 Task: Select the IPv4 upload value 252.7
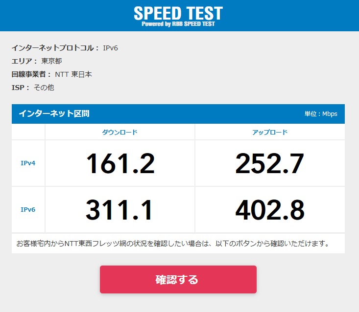tap(270, 163)
